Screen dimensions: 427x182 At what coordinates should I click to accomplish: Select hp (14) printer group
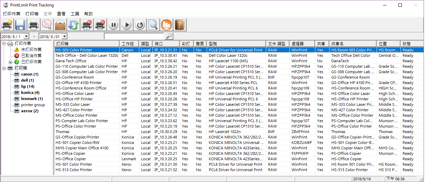(28, 86)
